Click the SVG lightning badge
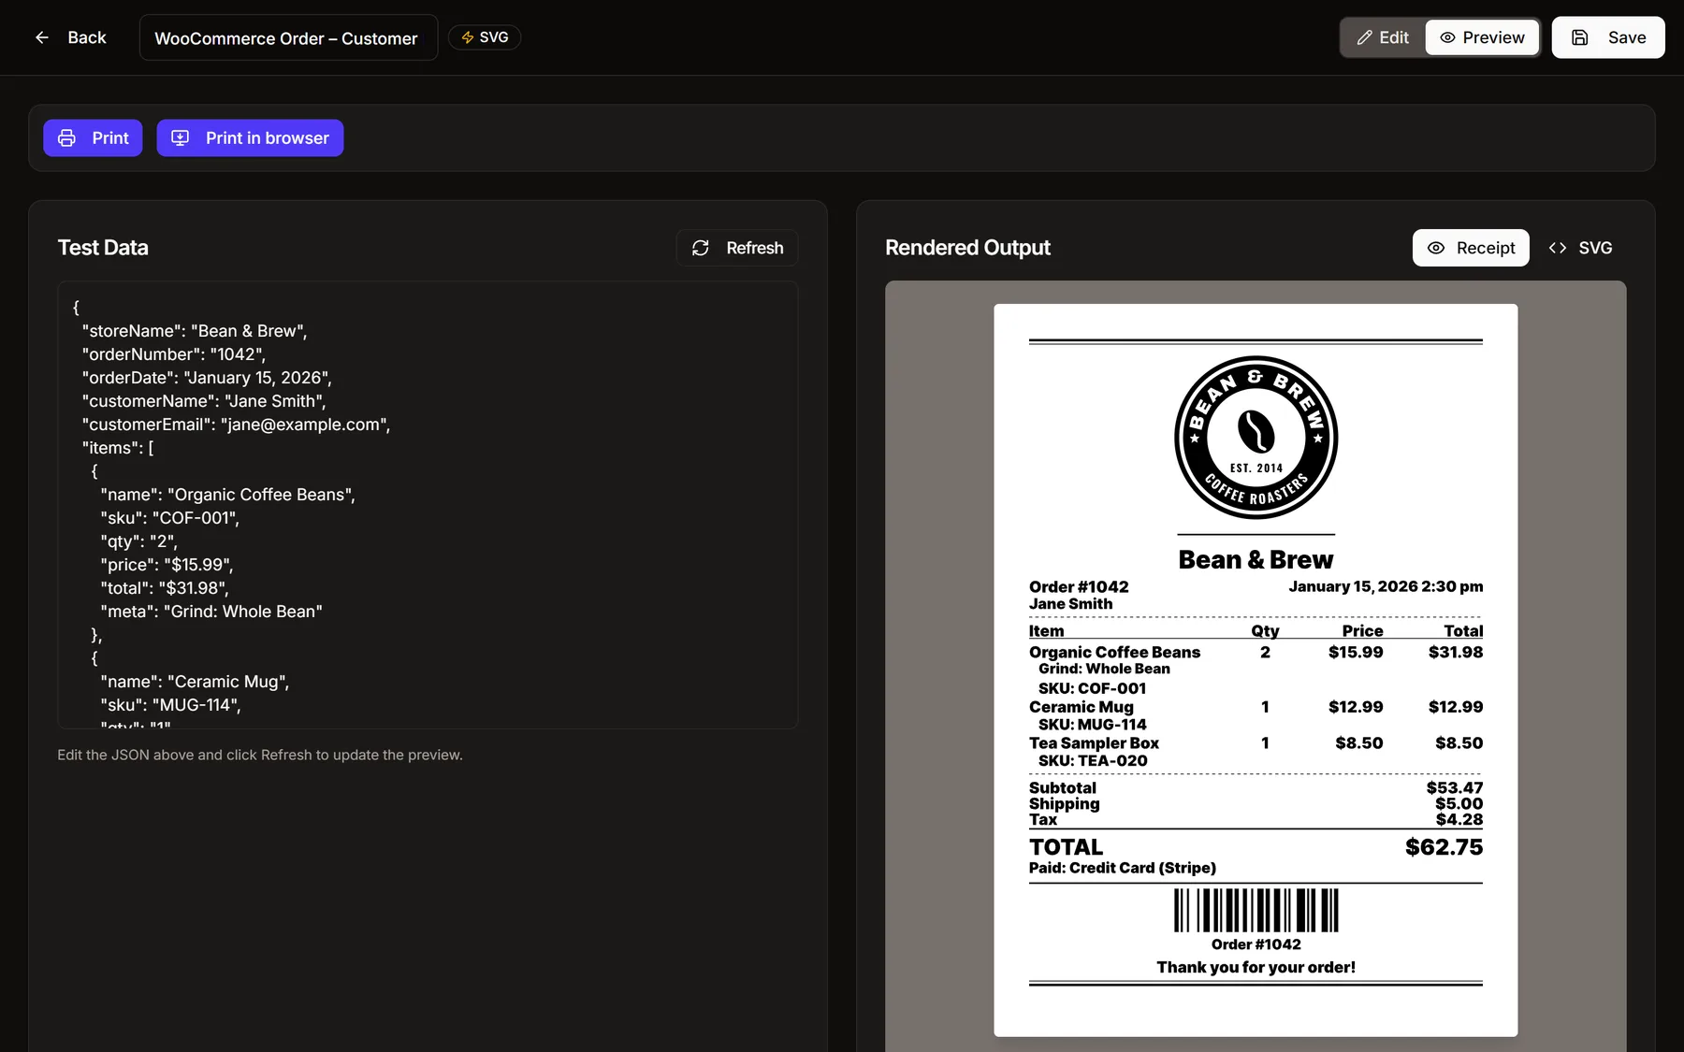The image size is (1684, 1052). [x=485, y=37]
